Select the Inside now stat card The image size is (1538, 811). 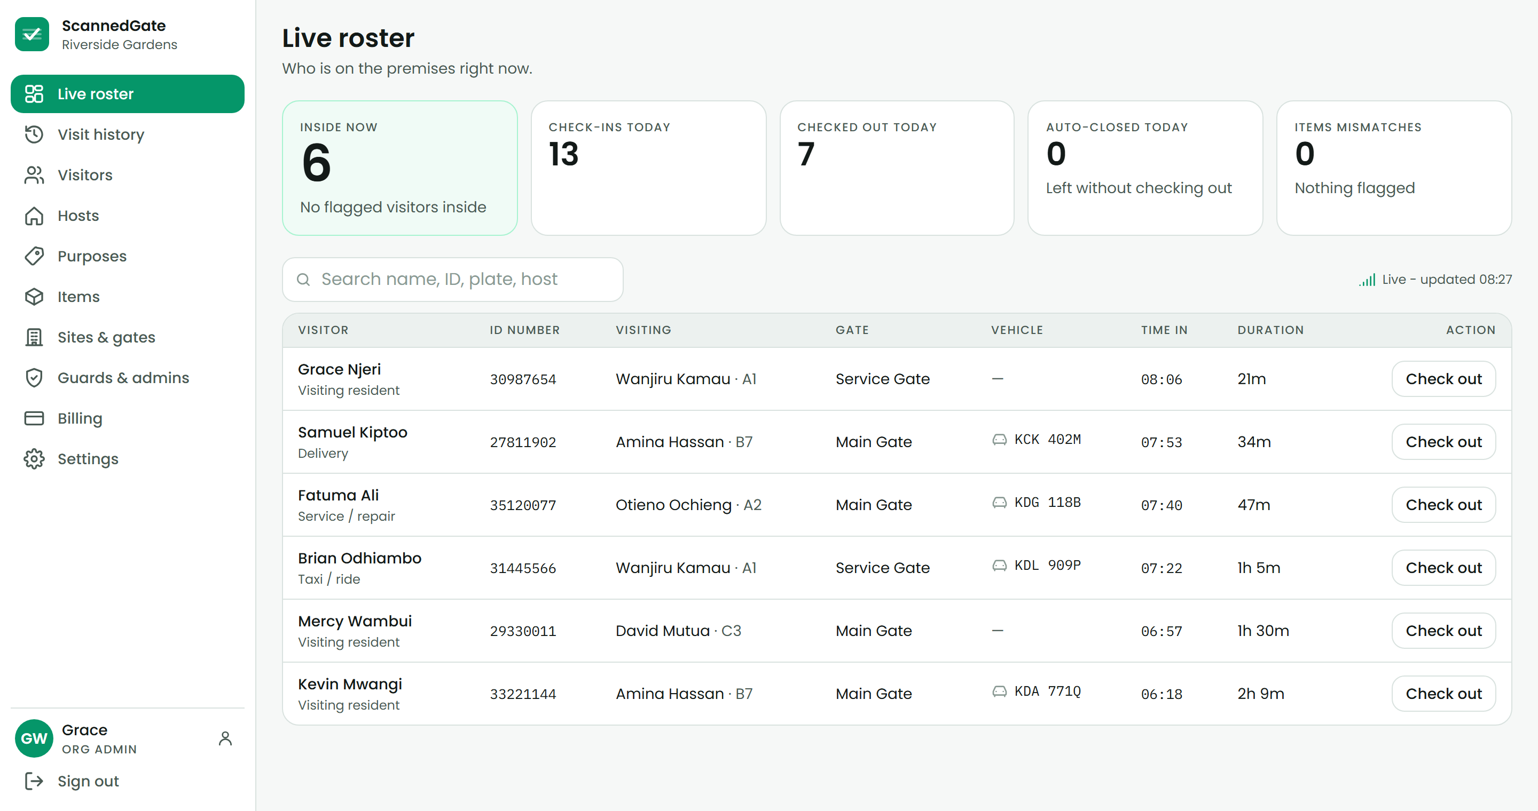tap(399, 168)
